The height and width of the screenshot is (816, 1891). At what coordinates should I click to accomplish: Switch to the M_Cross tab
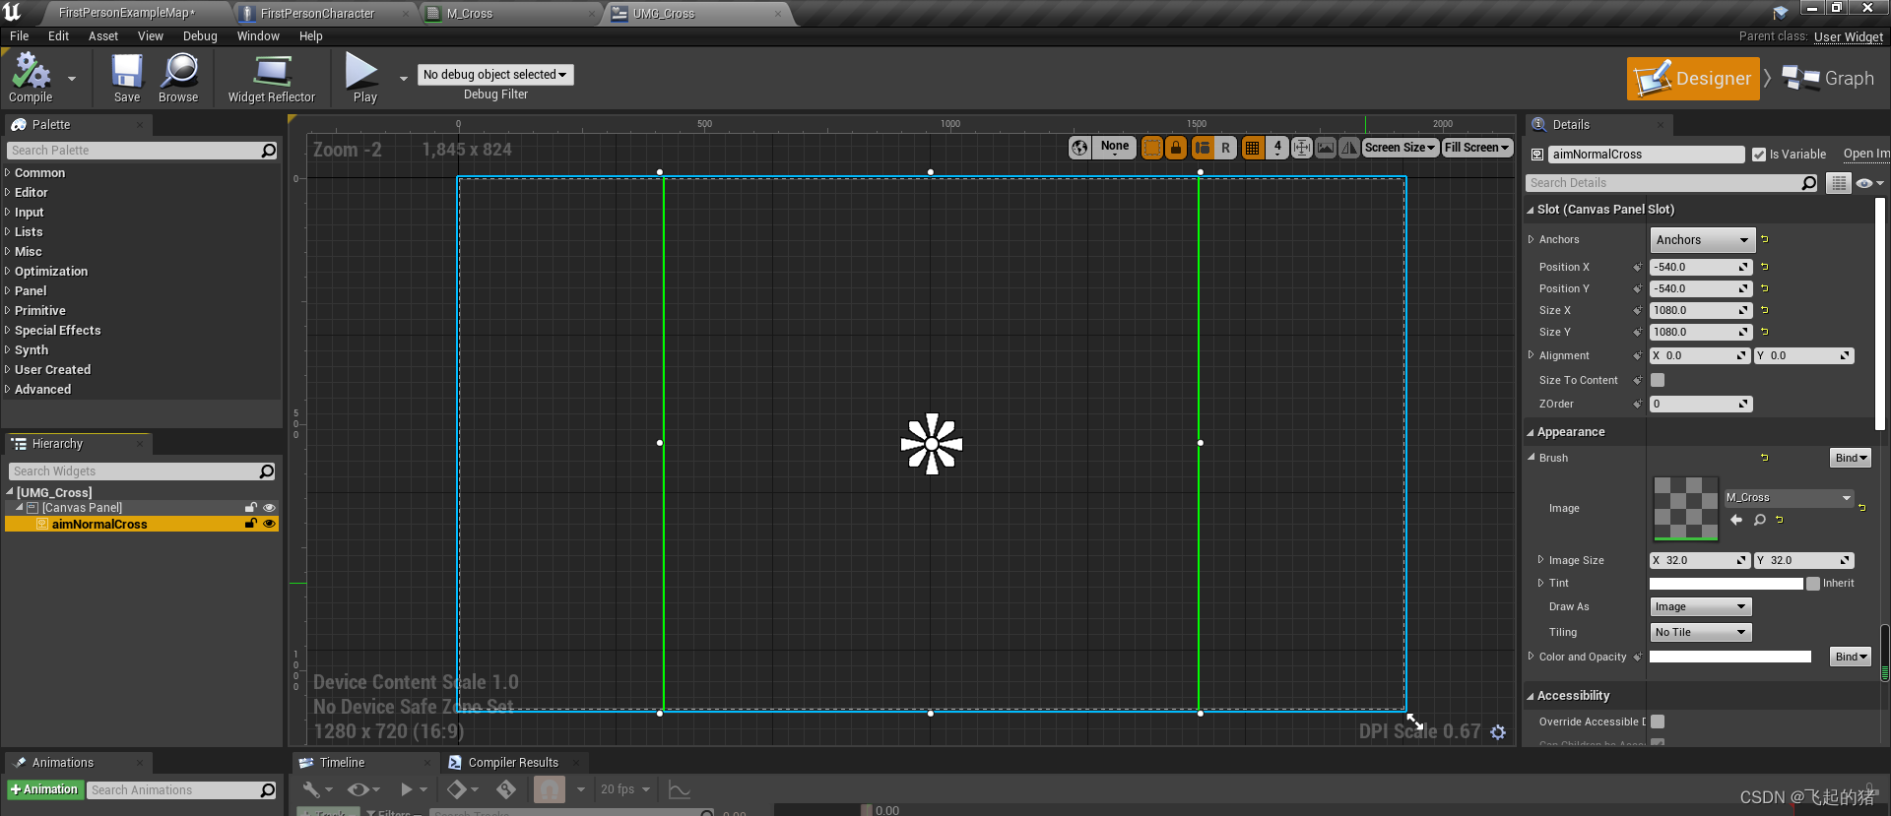tap(470, 14)
